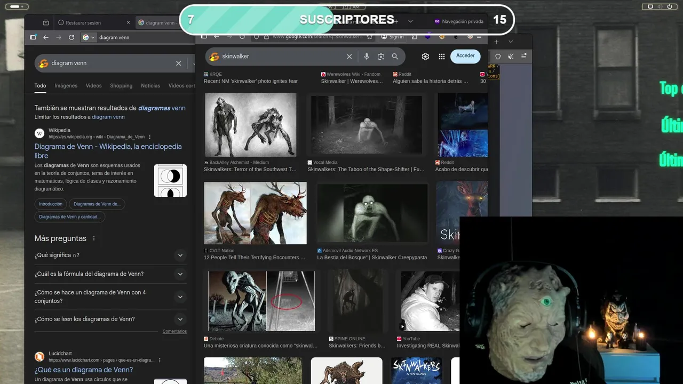Open the Adsmovil 'La Bestia del Bosque' image

[372, 213]
